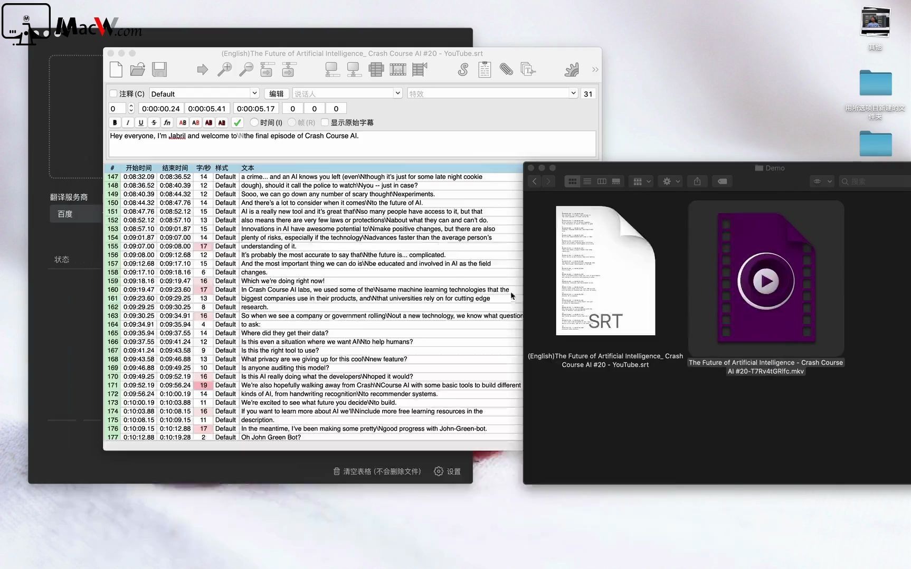The image size is (911, 569).
Task: Click subtitle row 177 "Oh John Green Bot?"
Action: tap(314, 437)
